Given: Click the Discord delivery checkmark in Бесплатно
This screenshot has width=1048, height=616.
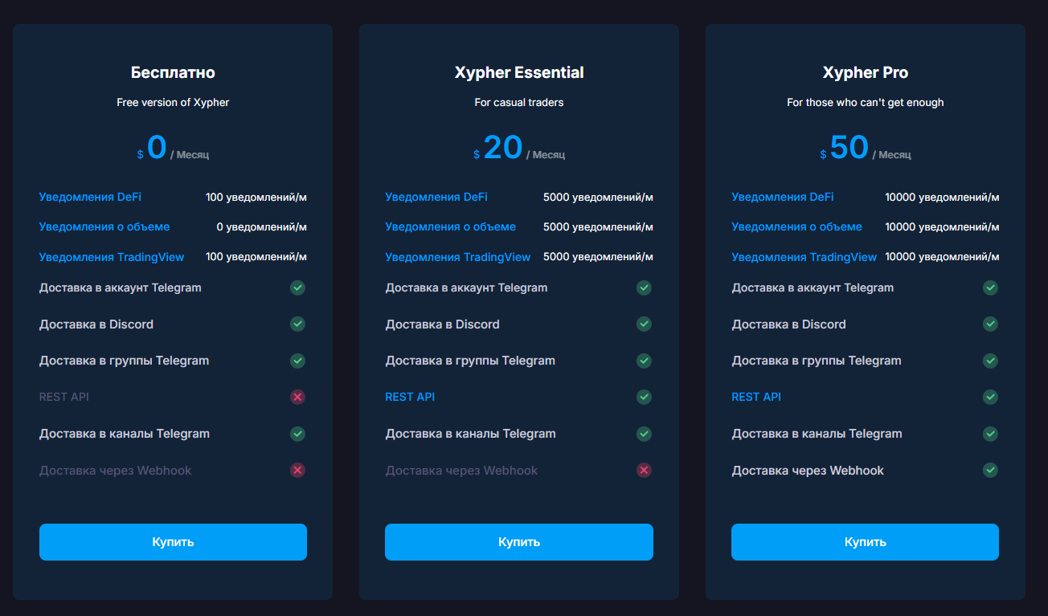Looking at the screenshot, I should (x=298, y=324).
